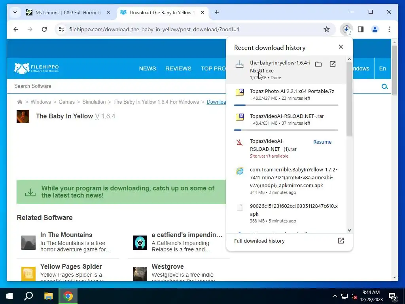
Task: Open the Westgrove related software
Action: 168,266
